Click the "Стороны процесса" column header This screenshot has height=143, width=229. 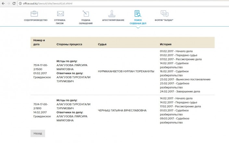click(x=69, y=44)
